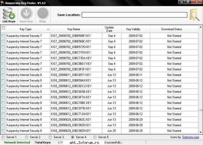Select the Server 5 radio button
The image size is (203, 145).
click(95, 137)
